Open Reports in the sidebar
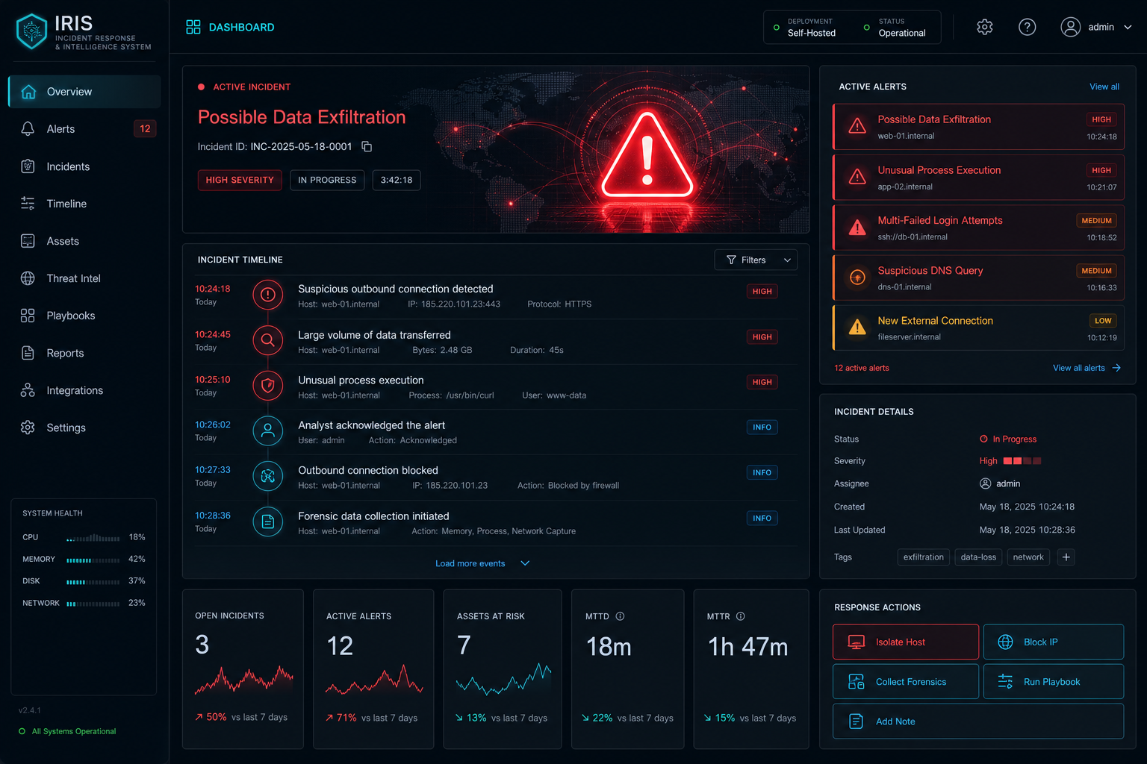The image size is (1147, 764). point(84,353)
